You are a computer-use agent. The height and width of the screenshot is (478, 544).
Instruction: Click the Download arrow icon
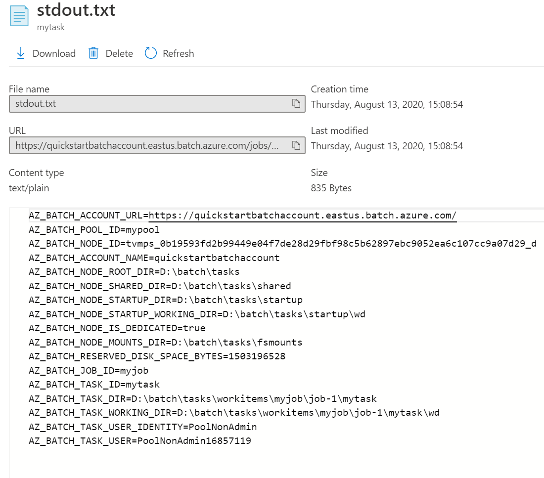point(21,53)
